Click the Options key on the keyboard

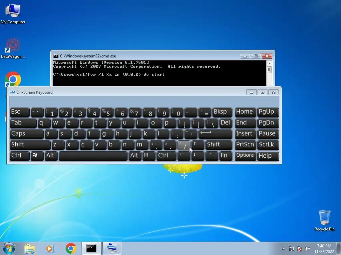(x=245, y=156)
